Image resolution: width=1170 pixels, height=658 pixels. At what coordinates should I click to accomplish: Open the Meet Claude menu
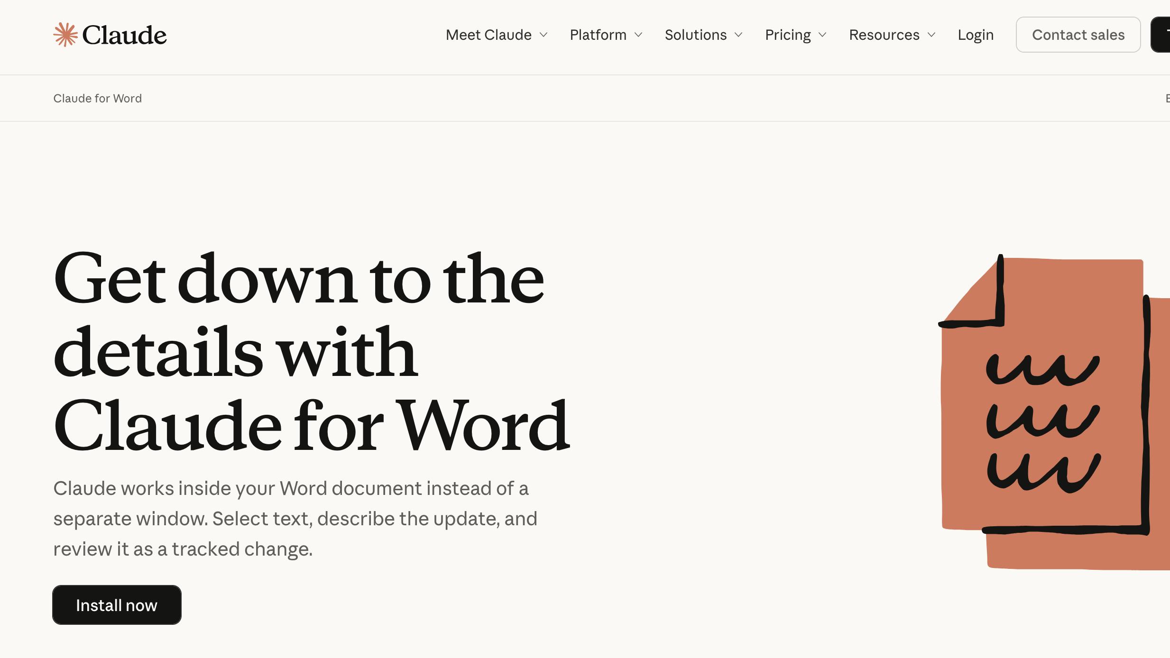[488, 35]
